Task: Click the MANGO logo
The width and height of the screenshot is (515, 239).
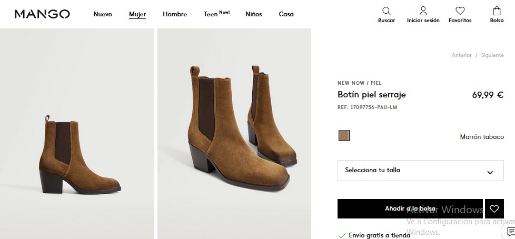Action: click(42, 14)
